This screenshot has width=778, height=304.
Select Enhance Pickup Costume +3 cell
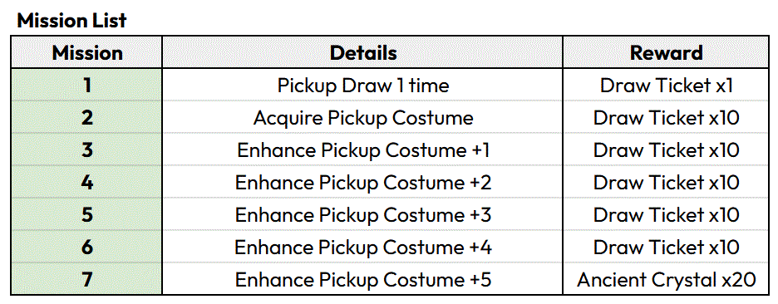tap(362, 214)
